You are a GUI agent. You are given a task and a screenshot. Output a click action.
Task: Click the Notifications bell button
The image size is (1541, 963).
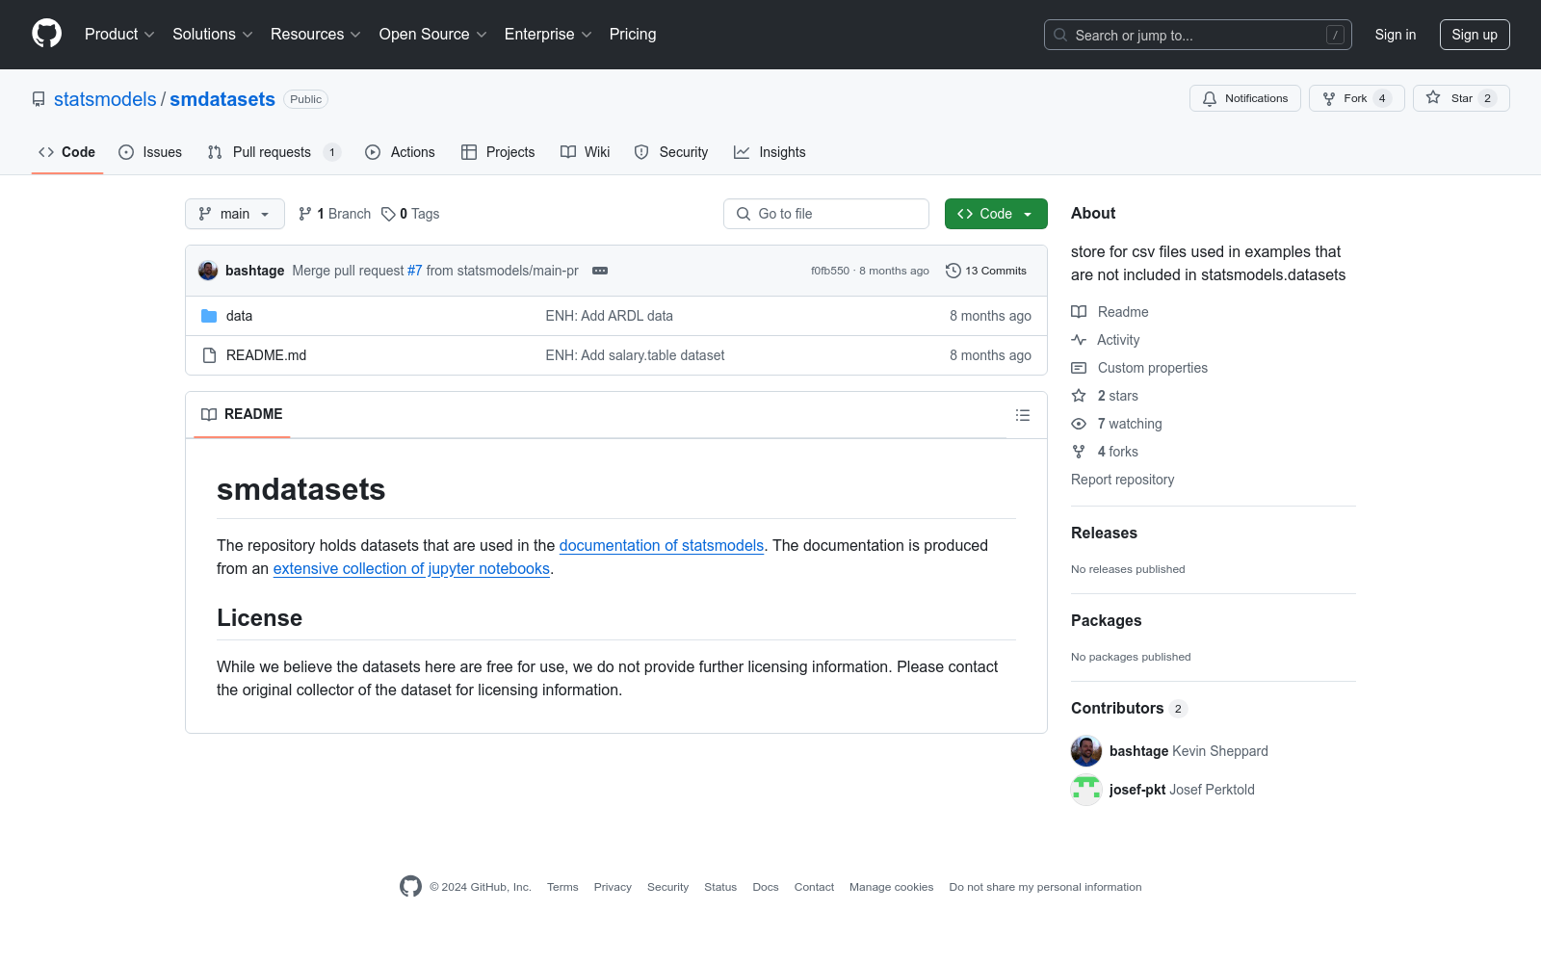1245,98
